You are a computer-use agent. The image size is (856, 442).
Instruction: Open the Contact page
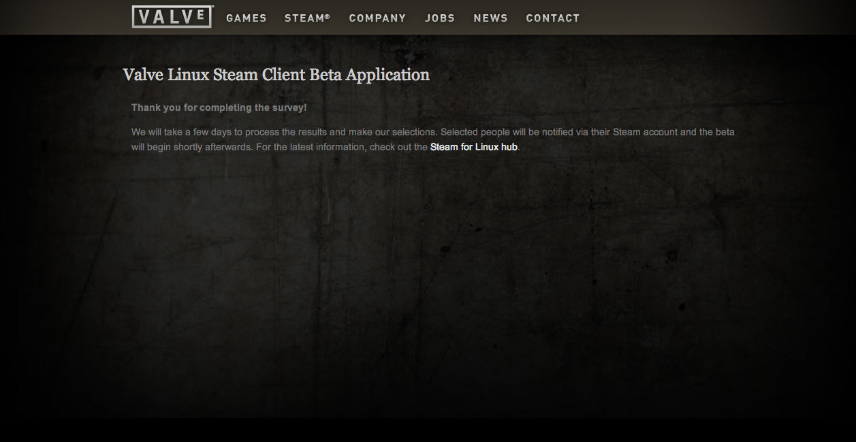553,18
